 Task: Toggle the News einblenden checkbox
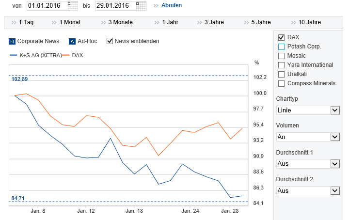110,41
